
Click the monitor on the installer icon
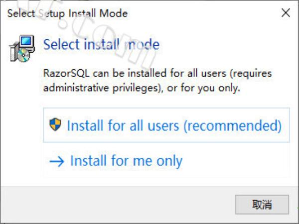[26, 41]
